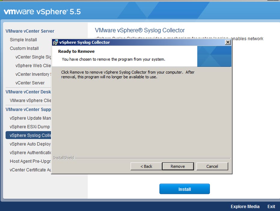Cancel the uninstall dialog
The image size is (280, 211).
212,166
